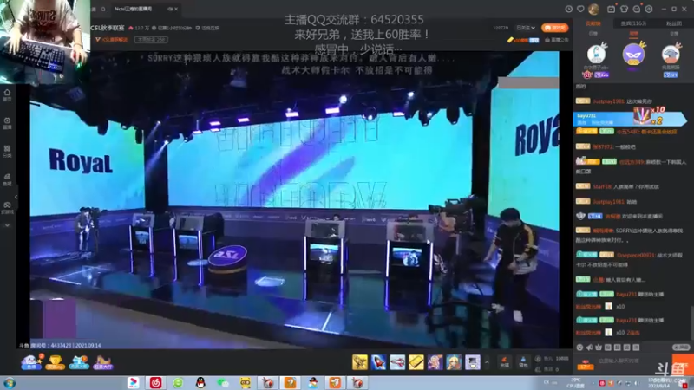Image resolution: width=694 pixels, height=390 pixels.
Task: Close the Ncto live room tab
Action: (176, 9)
